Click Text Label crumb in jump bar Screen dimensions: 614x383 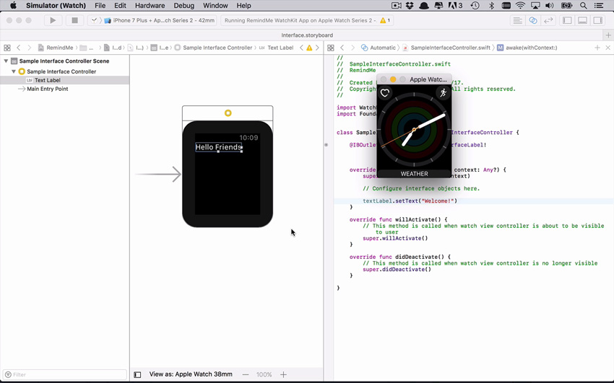coord(276,48)
